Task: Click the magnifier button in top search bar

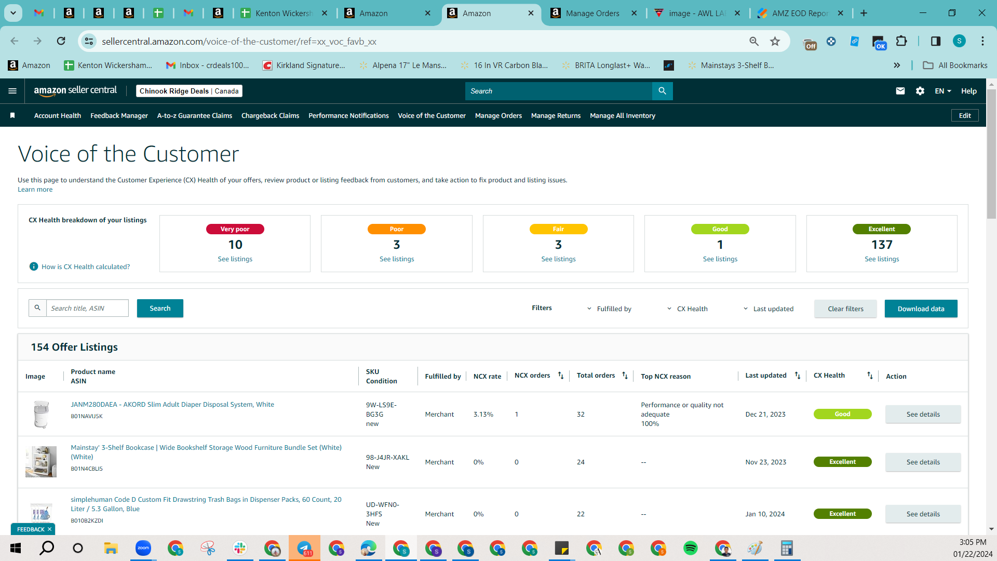Action: pyautogui.click(x=662, y=91)
